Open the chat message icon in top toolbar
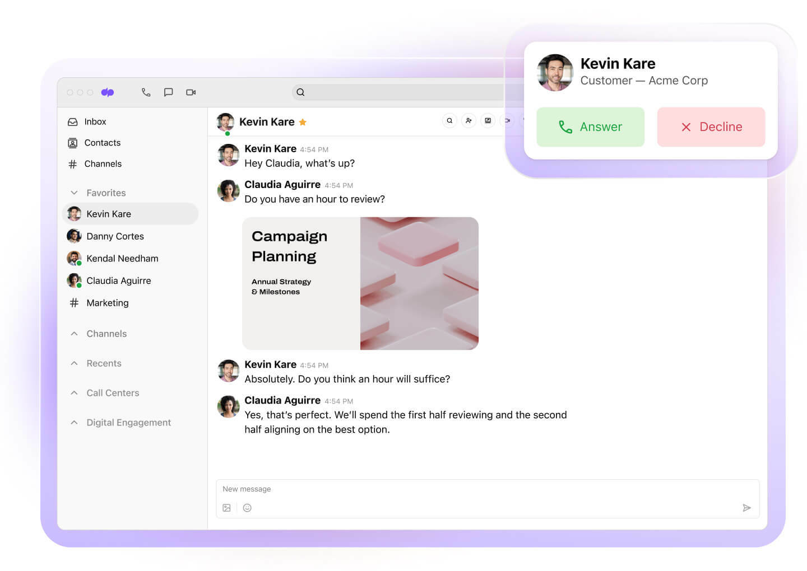 click(x=168, y=92)
